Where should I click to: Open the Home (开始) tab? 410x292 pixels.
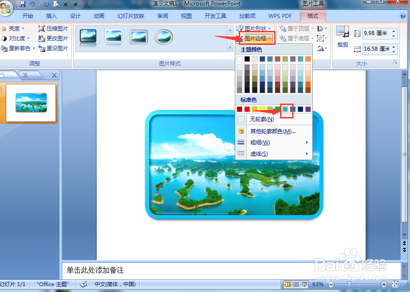(28, 16)
